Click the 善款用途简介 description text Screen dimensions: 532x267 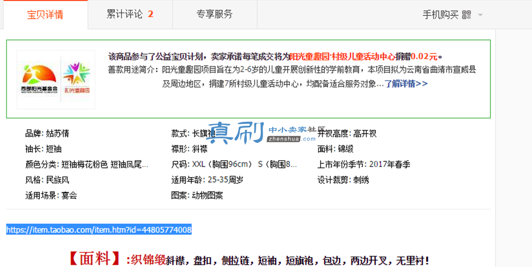click(x=292, y=77)
